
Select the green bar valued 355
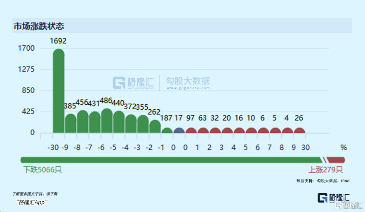[143, 124]
